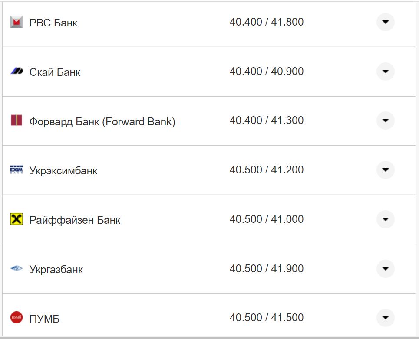Expand the Укргазбанк row arrow

[385, 269]
